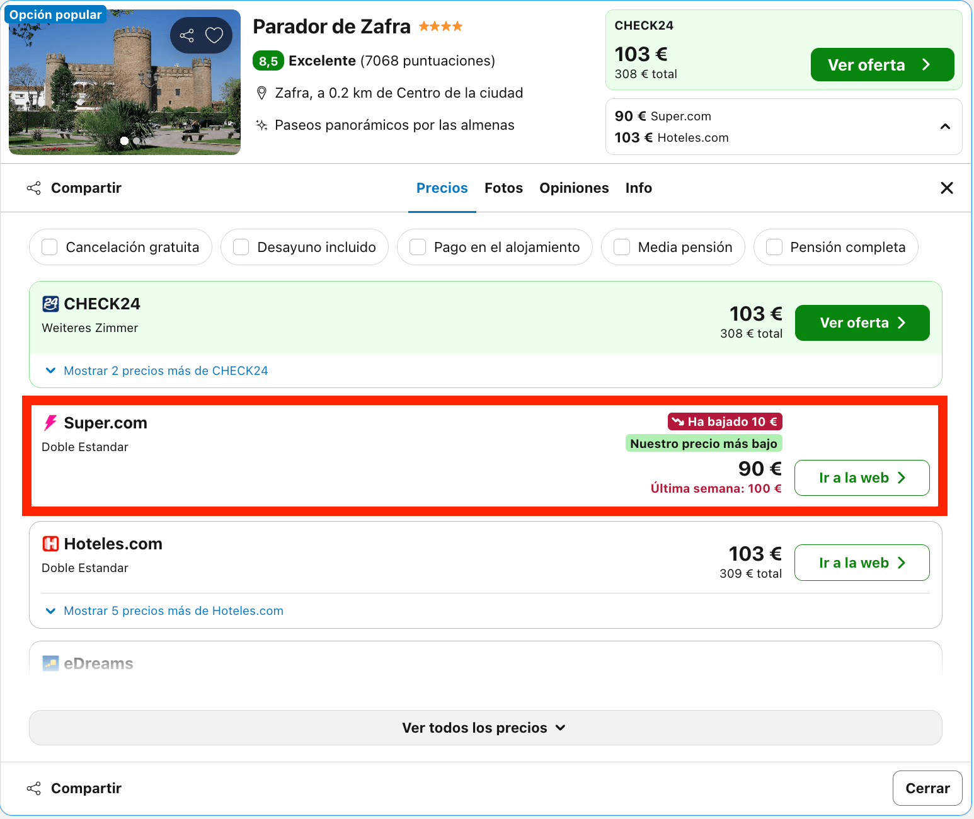Click the Cerrar button

click(x=927, y=788)
